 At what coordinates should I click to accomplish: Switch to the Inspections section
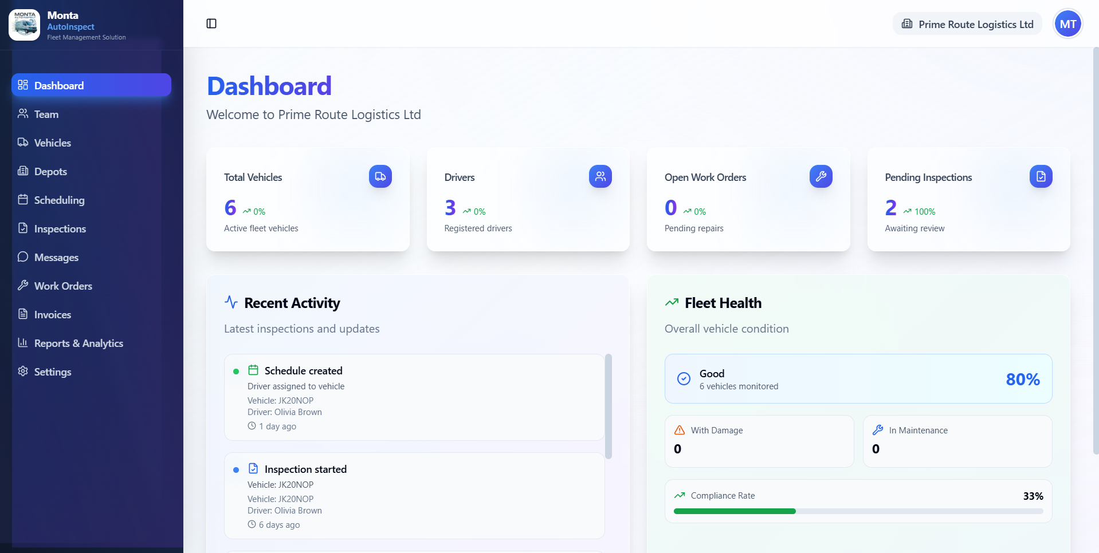(23, 228)
